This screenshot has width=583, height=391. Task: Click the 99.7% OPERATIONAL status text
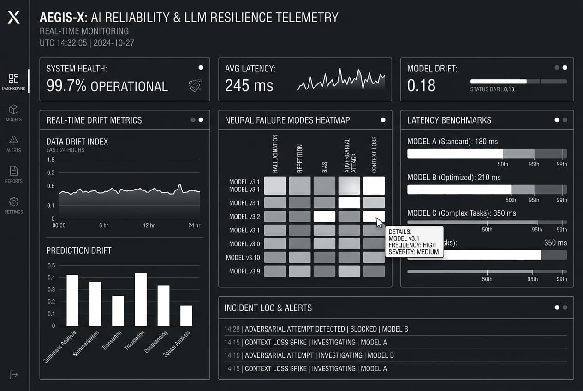click(107, 86)
